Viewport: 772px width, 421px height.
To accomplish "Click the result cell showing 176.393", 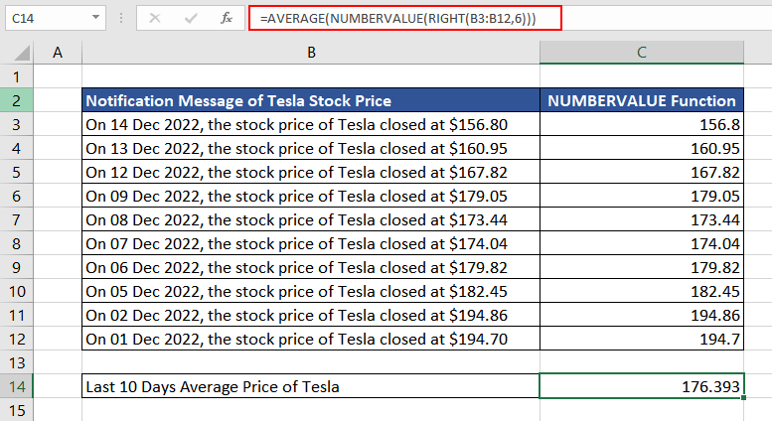I will [642, 386].
